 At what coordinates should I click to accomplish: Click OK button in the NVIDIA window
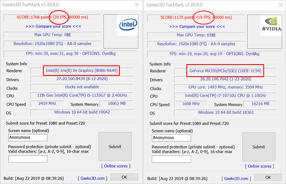(268, 177)
